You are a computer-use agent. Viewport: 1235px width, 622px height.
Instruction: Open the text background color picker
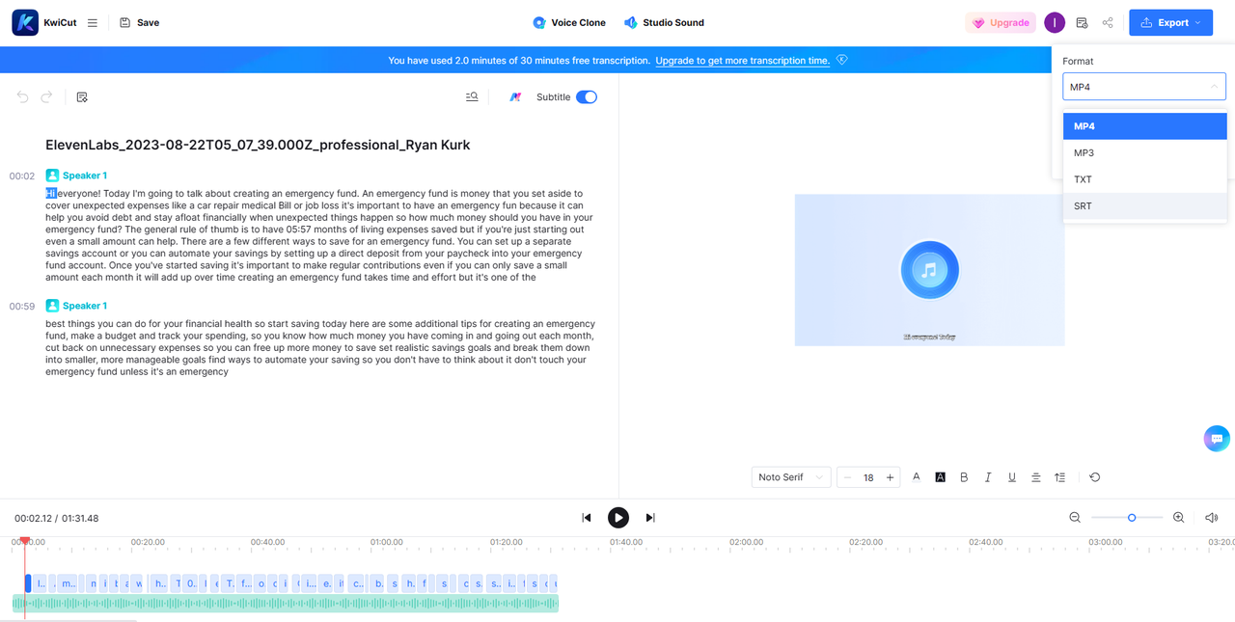(x=940, y=476)
